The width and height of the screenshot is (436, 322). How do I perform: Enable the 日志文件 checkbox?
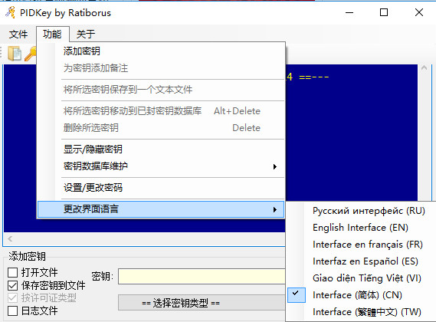coord(13,310)
